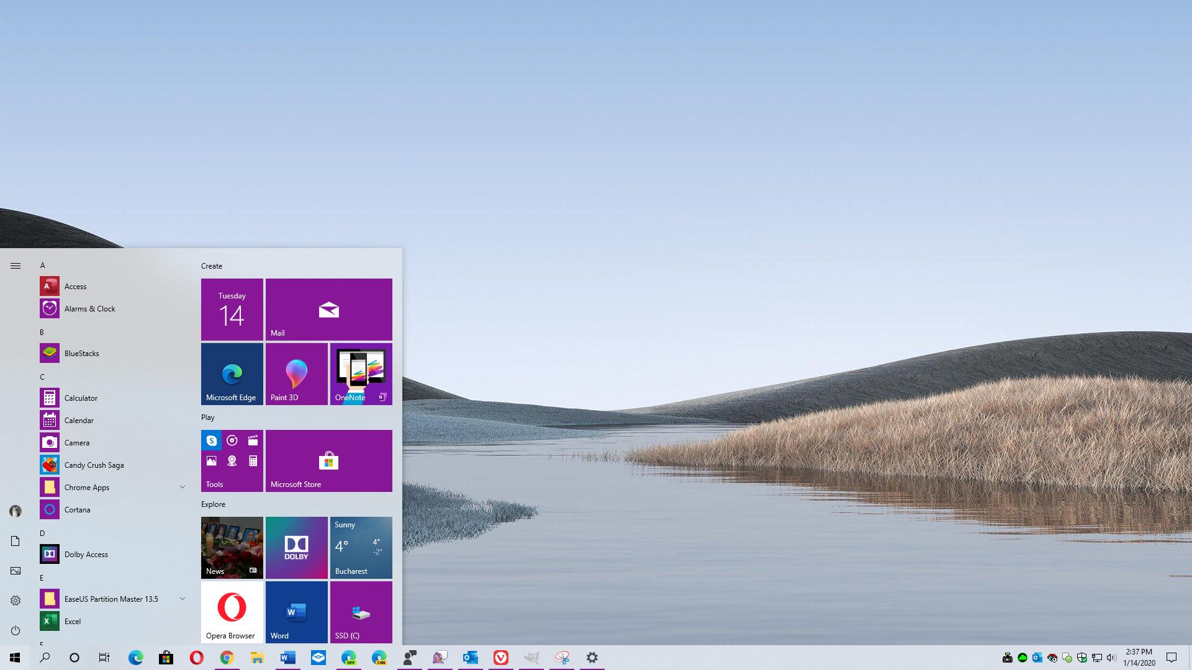Screen dimensions: 1192x670
Task: Click the letter B index header
Action: click(x=42, y=333)
